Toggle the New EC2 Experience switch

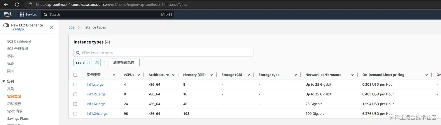[x=6, y=25]
